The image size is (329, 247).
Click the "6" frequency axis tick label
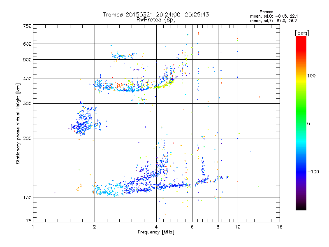[192, 227]
